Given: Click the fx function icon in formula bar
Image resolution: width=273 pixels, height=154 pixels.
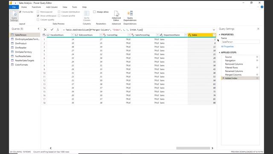Looking at the screenshot, I should pos(58,30).
